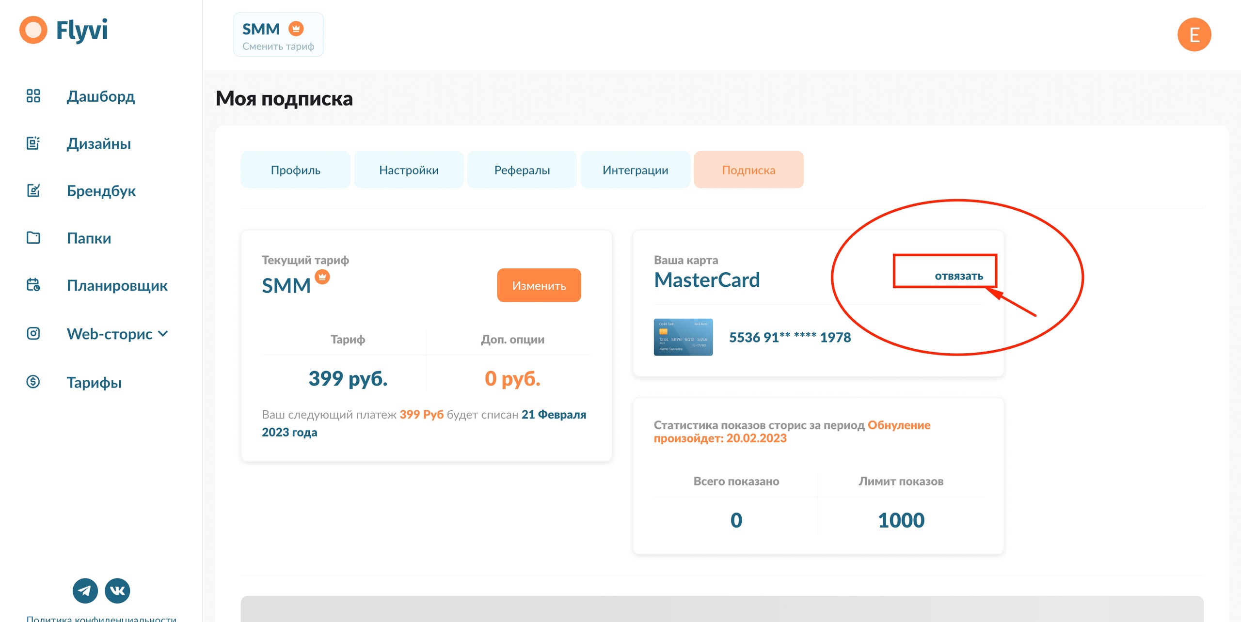Click the Дизайны sidebar icon
Image resolution: width=1241 pixels, height=622 pixels.
click(x=33, y=143)
